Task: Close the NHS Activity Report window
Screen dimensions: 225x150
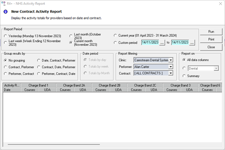Action: point(220,4)
